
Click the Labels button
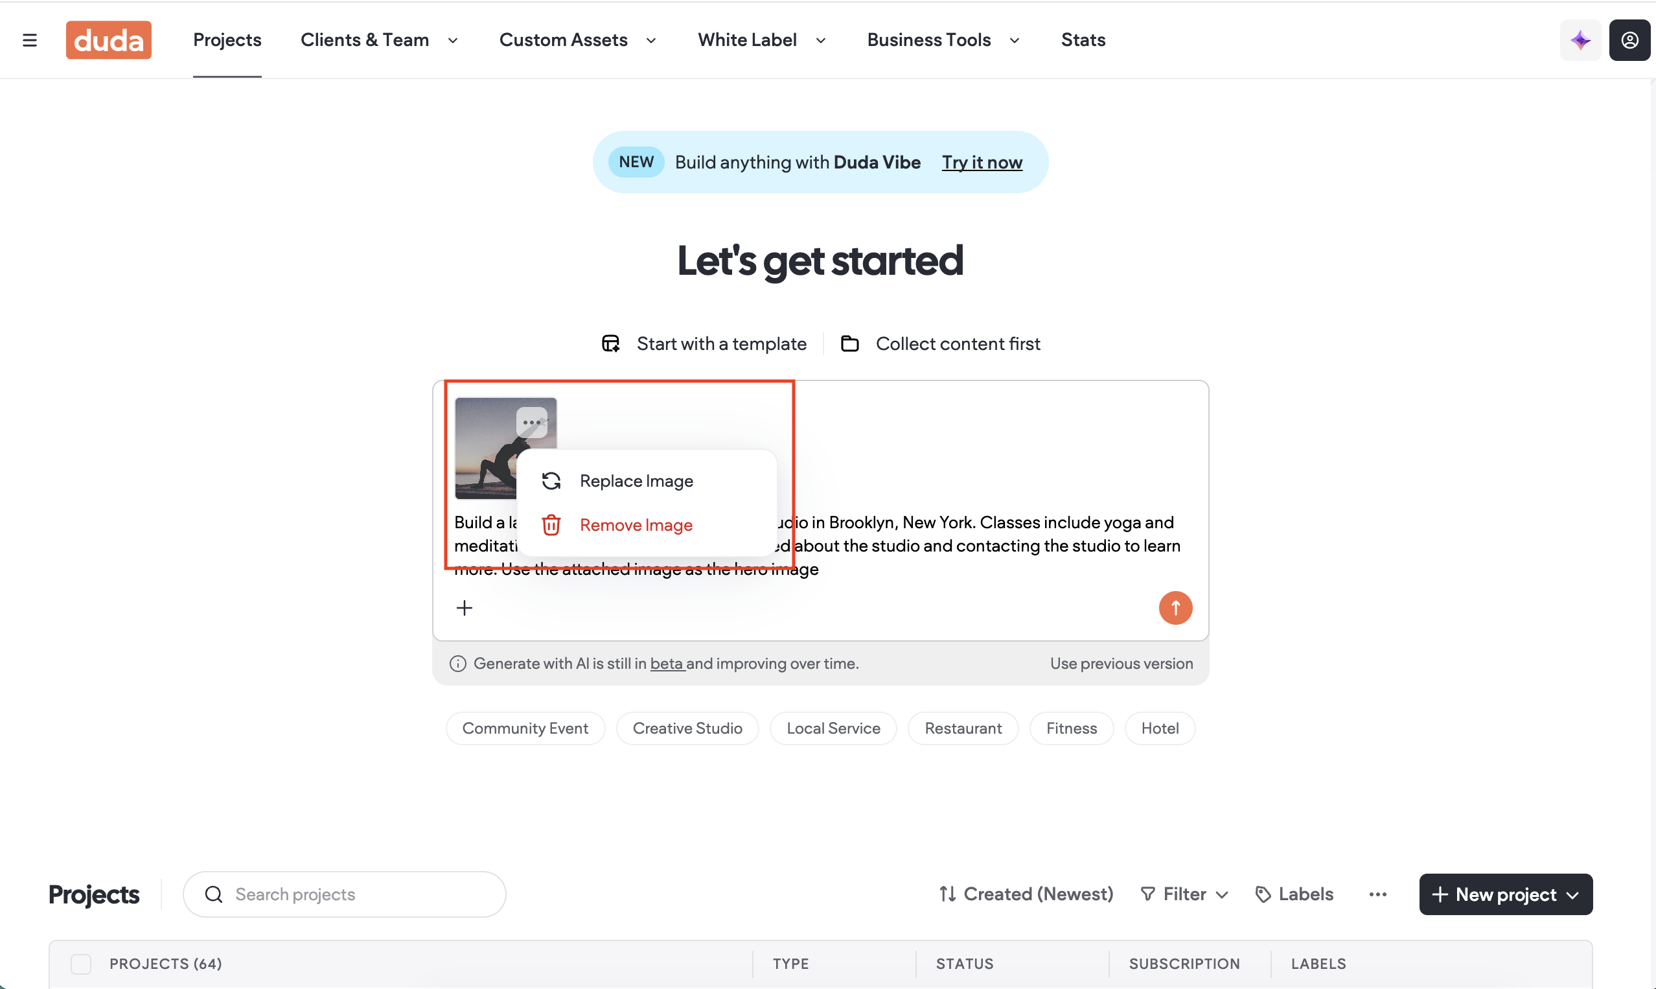pos(1294,894)
